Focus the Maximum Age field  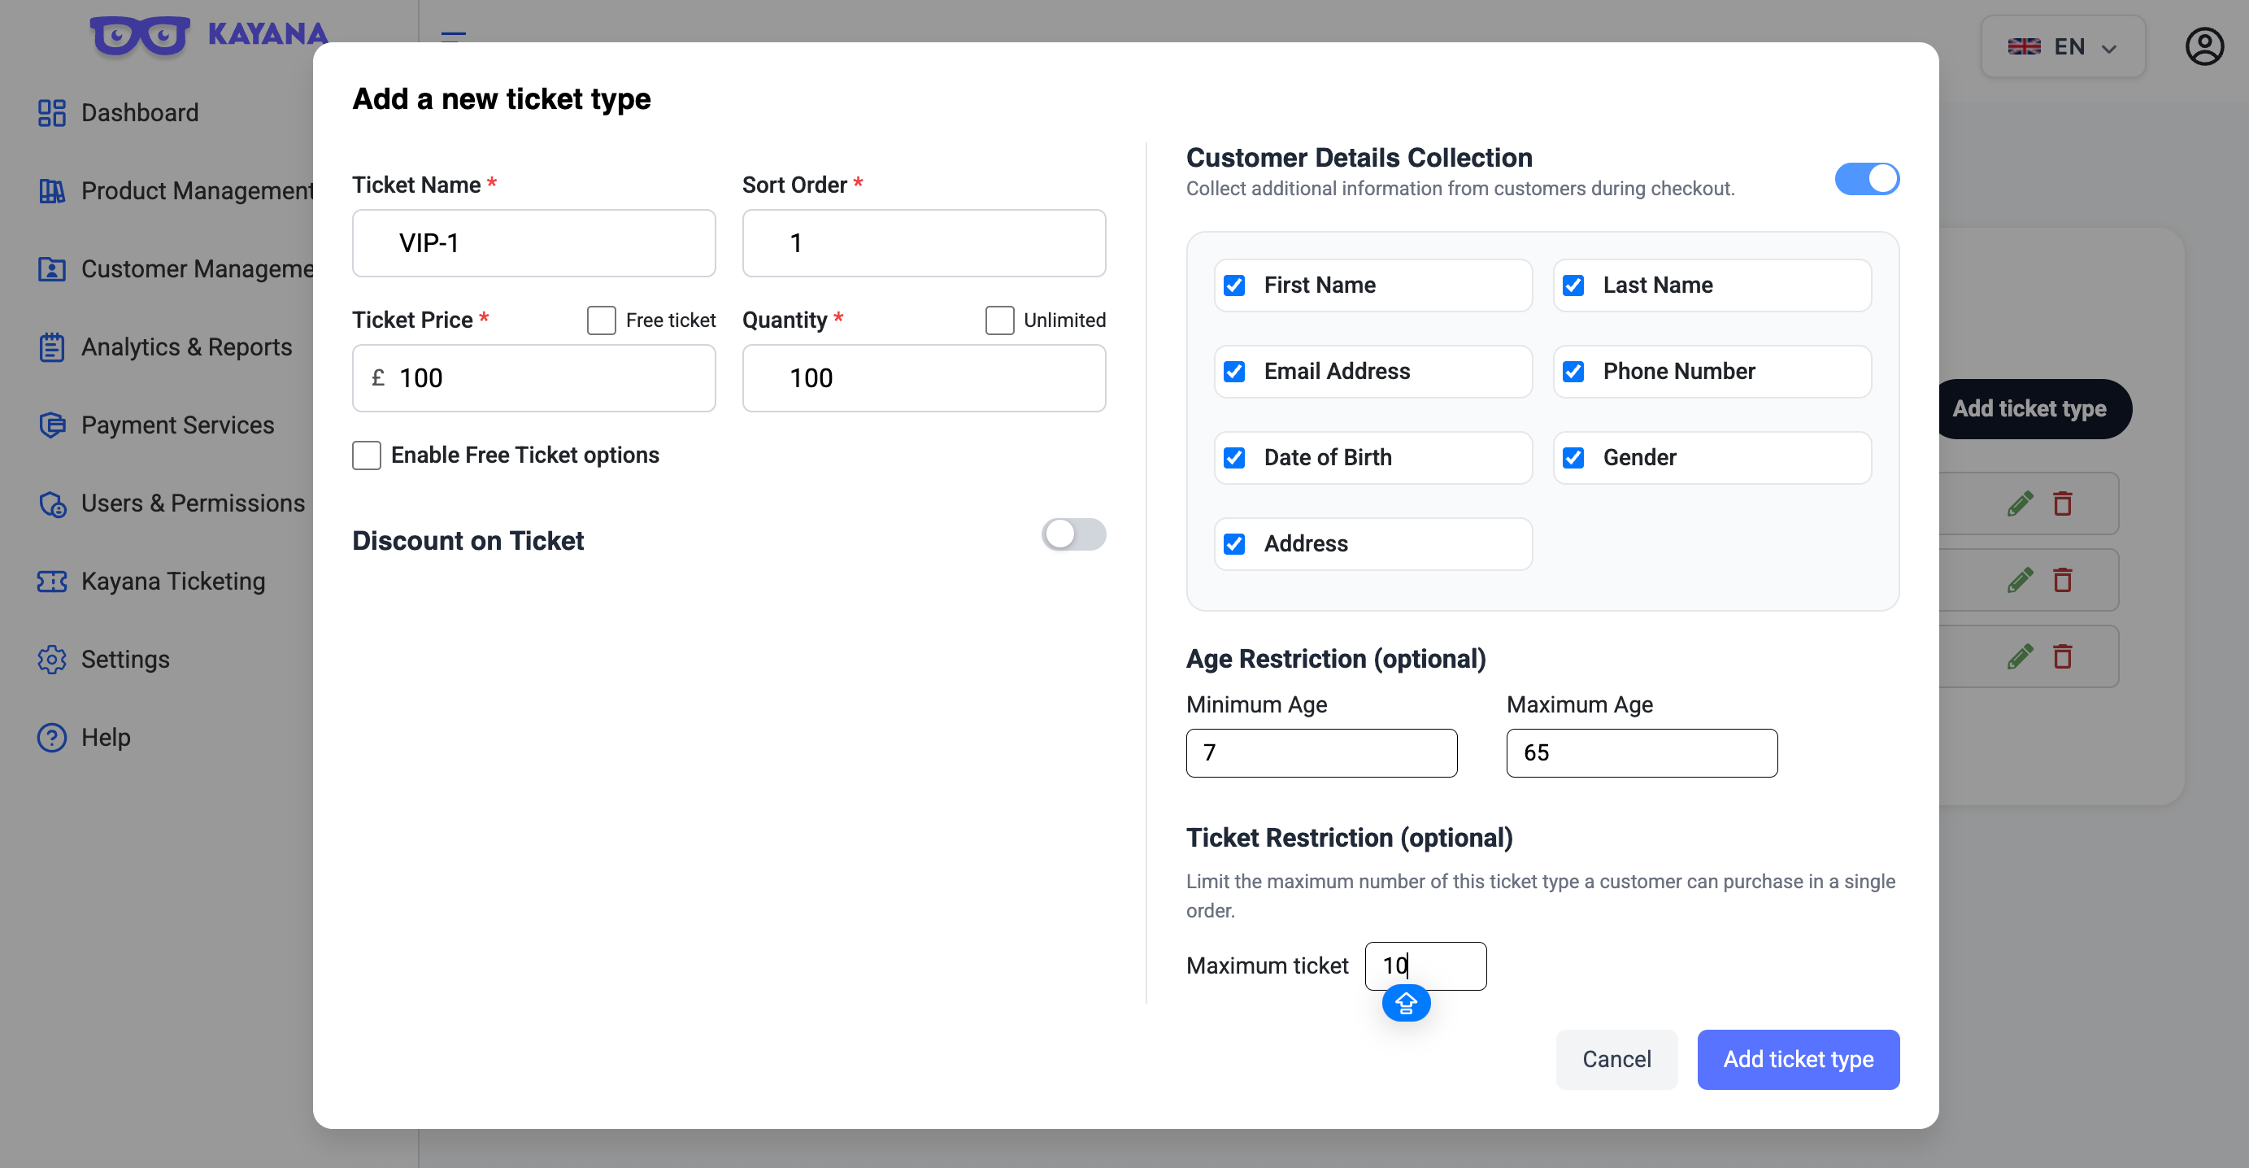(1642, 753)
